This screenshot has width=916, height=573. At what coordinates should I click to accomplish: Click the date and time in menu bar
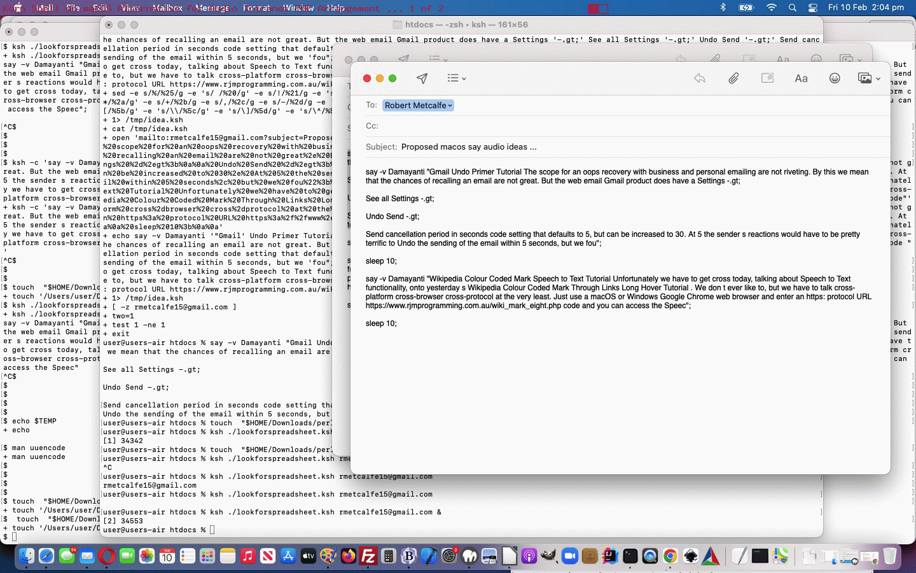click(866, 8)
